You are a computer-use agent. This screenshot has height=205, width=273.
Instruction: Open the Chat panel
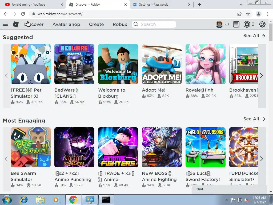(x=229, y=189)
